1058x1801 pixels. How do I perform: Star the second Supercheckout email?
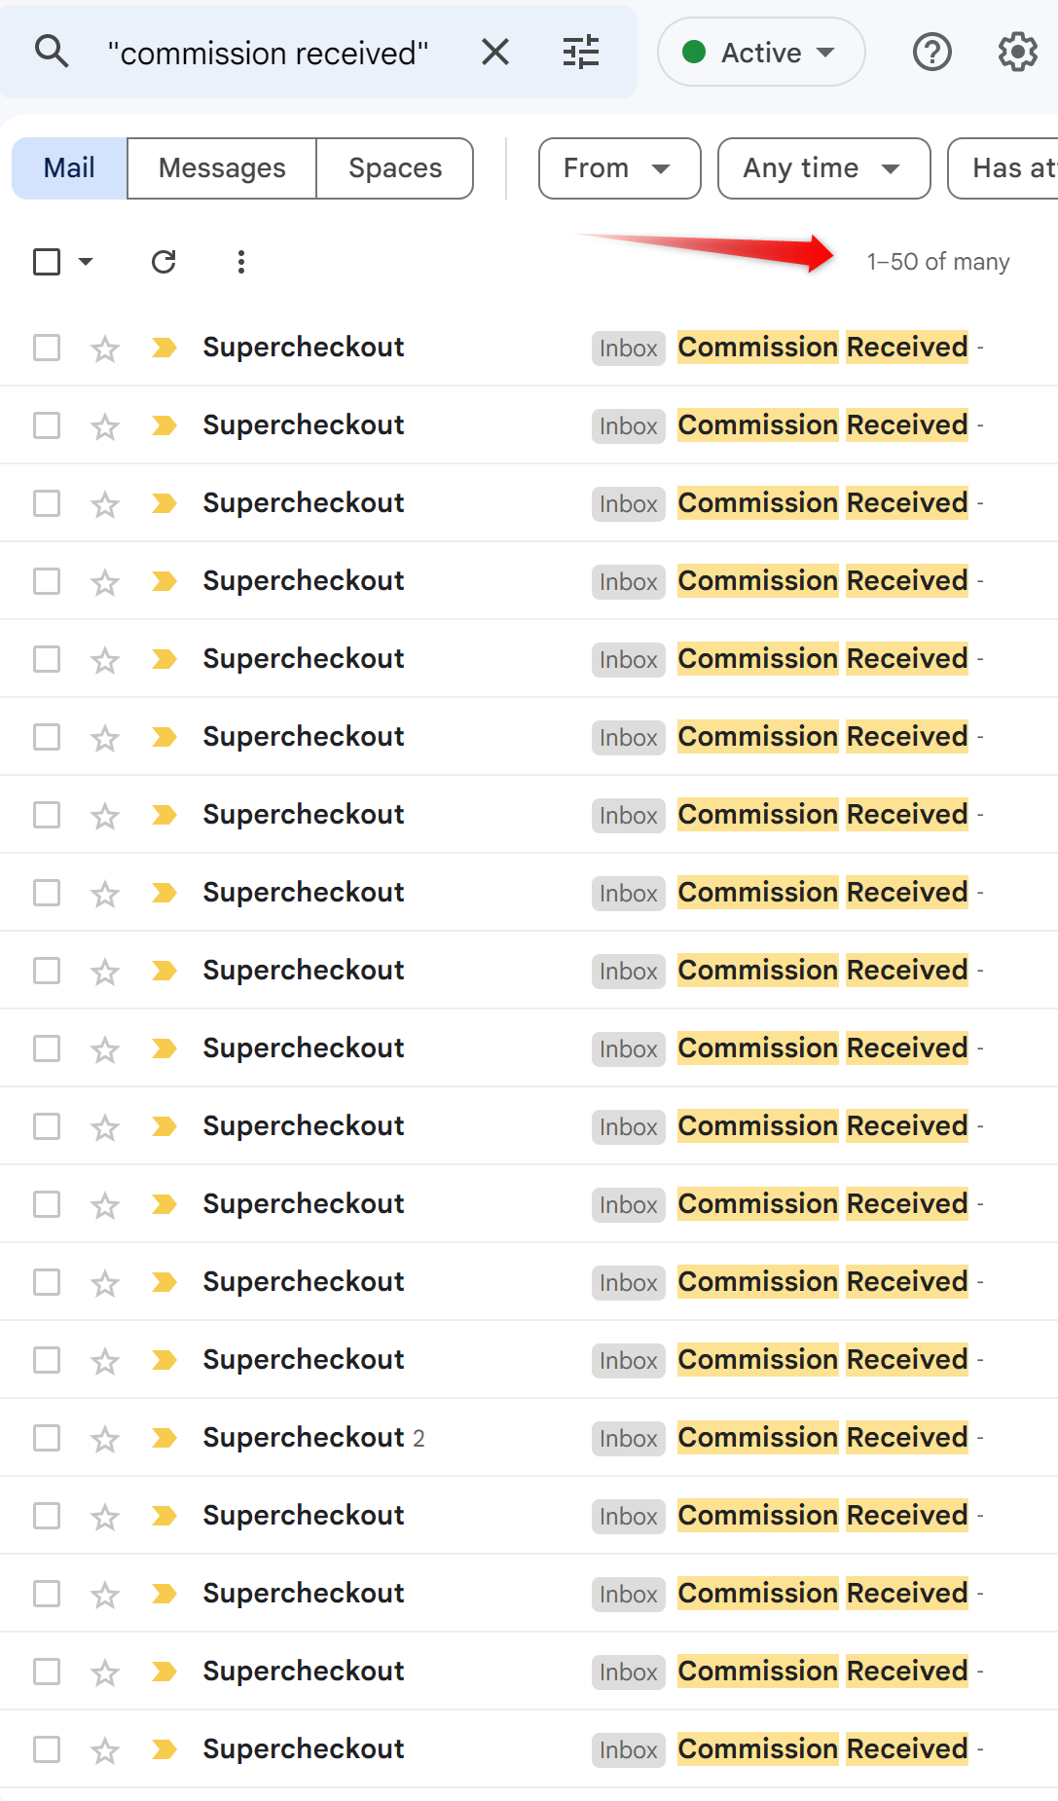coord(103,425)
